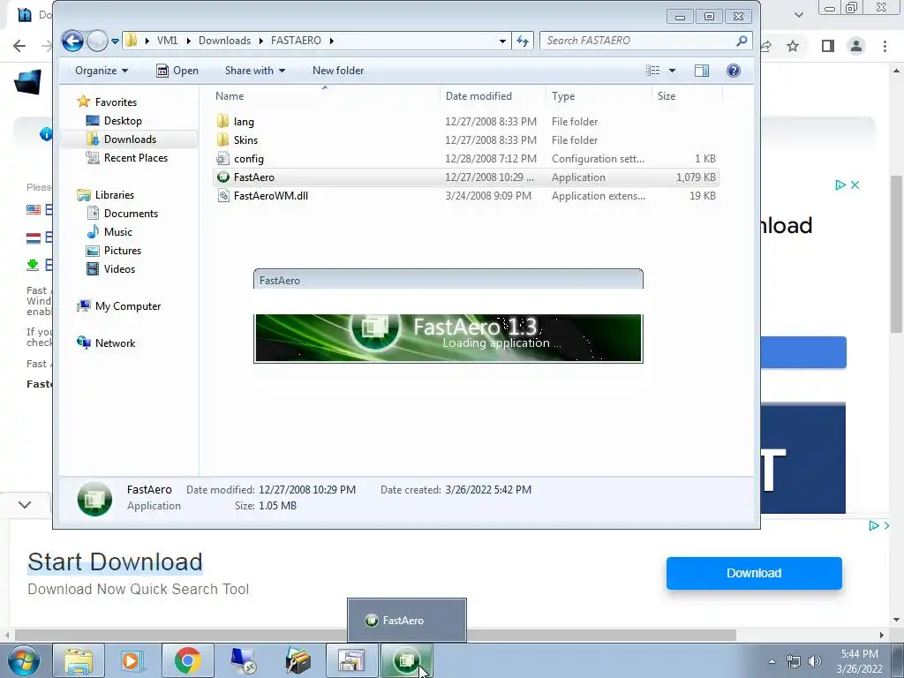The image size is (904, 678).
Task: Click Downloads in the address breadcrumb
Action: tap(225, 41)
